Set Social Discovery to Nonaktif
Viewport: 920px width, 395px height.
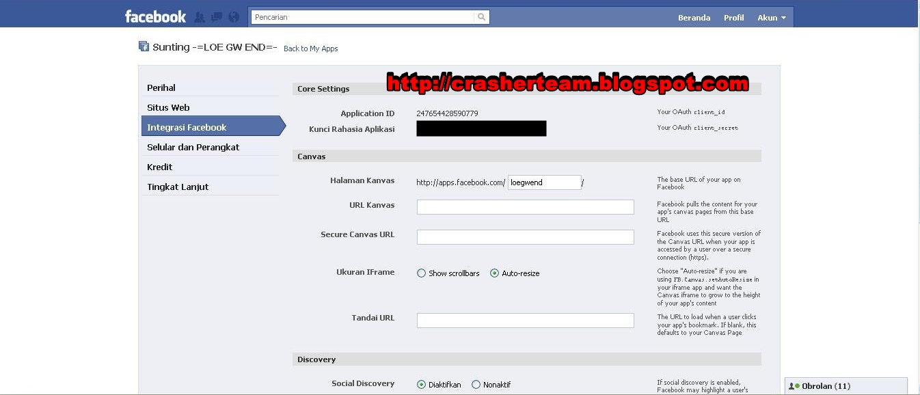tap(476, 385)
